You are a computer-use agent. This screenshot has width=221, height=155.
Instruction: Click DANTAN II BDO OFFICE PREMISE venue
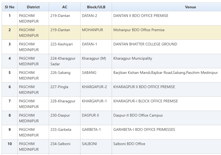(141, 16)
